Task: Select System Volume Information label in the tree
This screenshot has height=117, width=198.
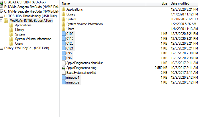Action: coord(33,39)
